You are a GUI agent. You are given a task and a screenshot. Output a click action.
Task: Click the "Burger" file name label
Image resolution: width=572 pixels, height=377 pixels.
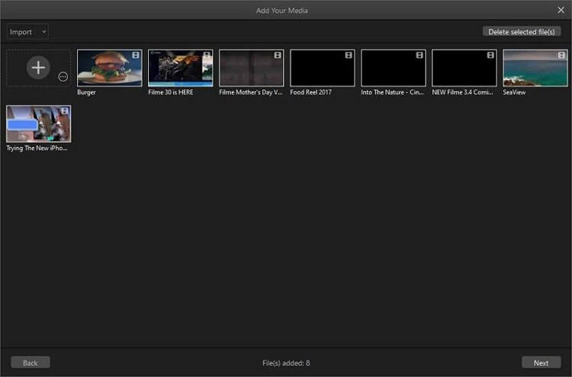(x=86, y=92)
